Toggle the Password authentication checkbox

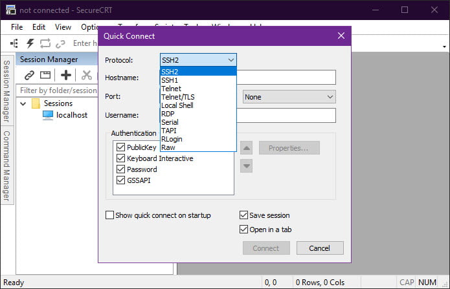120,169
